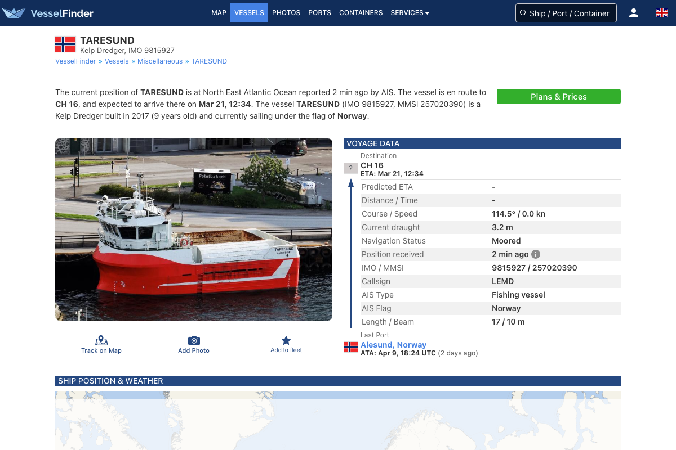Click the '17 / 10 m' length value
Screen dimensions: 676x450
pyautogui.click(x=508, y=322)
